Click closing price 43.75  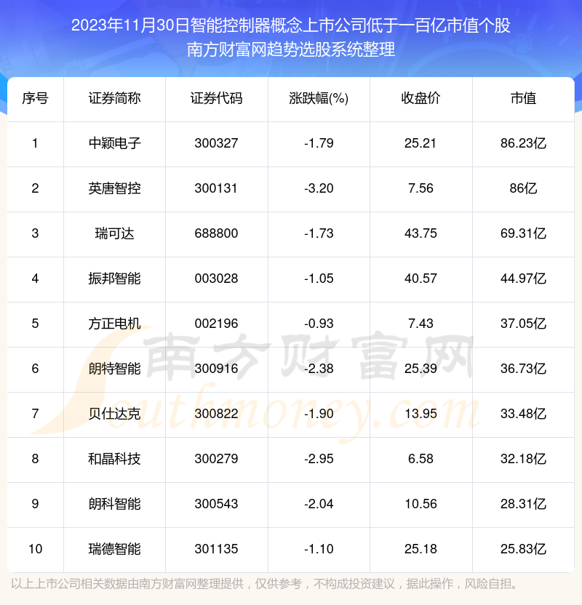420,234
